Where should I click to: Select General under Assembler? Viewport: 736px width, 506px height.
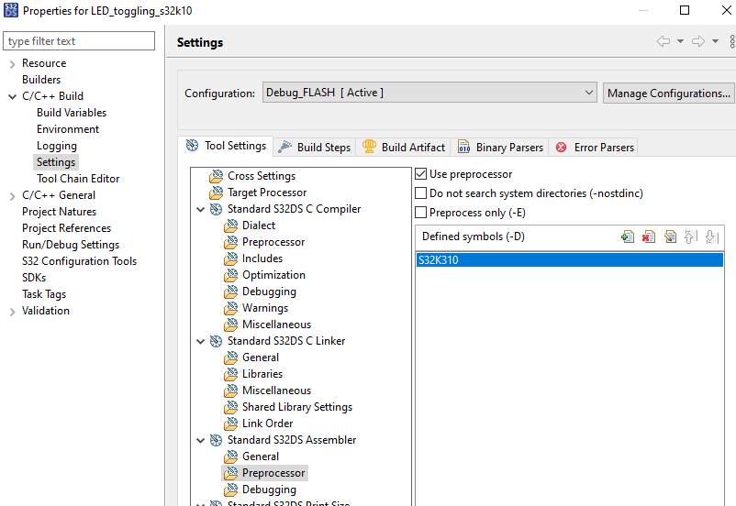point(261,456)
